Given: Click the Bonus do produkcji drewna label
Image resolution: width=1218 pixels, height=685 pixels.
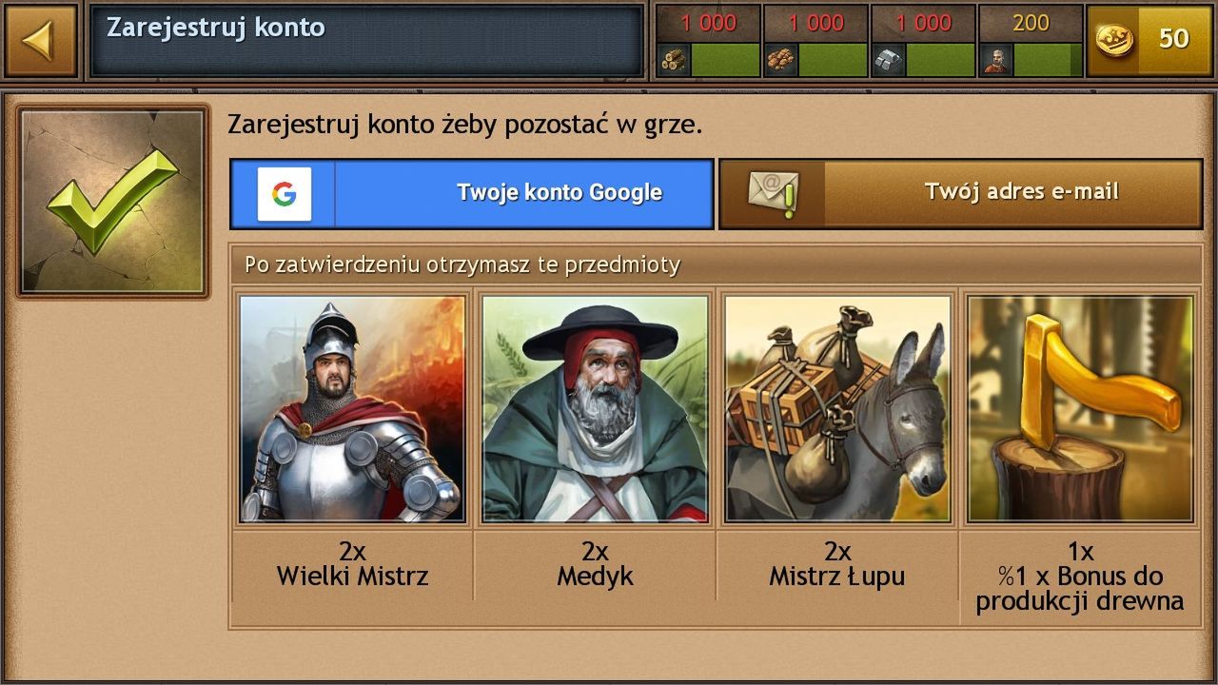Looking at the screenshot, I should click(x=1080, y=588).
